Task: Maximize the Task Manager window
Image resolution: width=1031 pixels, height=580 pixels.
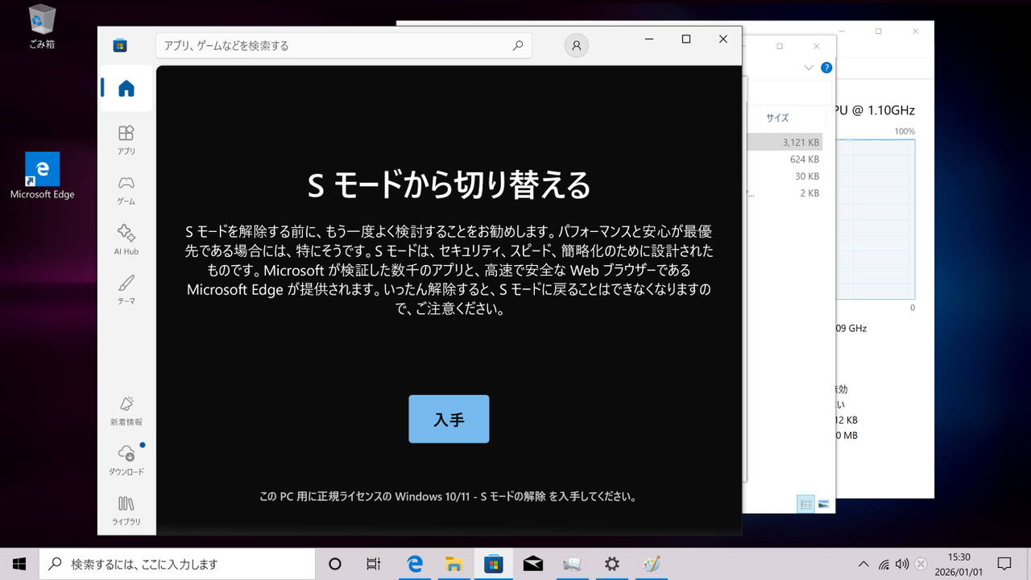Action: pos(878,31)
